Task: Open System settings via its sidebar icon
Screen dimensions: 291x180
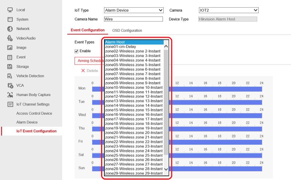Action: pos(10,19)
